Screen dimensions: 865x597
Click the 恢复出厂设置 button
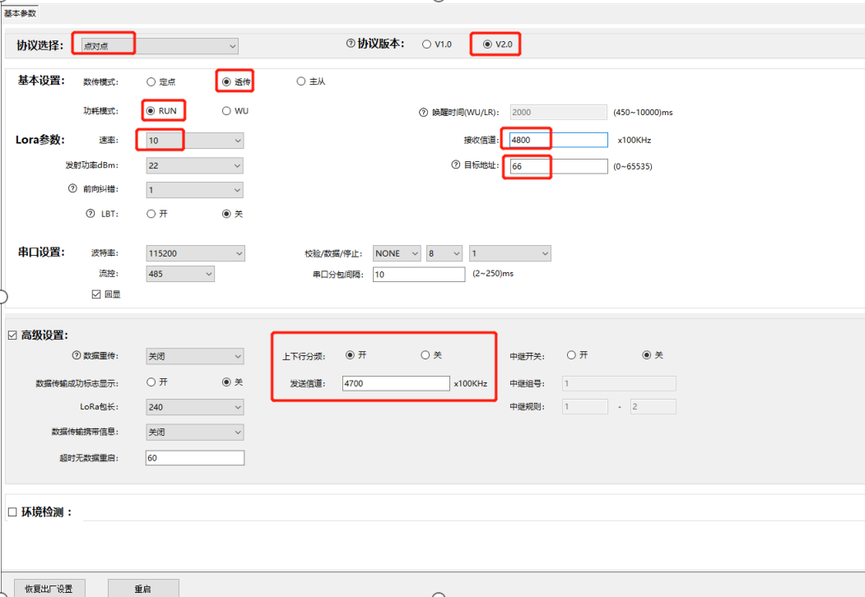(49, 589)
